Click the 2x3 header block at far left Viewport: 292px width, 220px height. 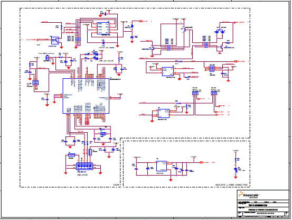point(35,82)
